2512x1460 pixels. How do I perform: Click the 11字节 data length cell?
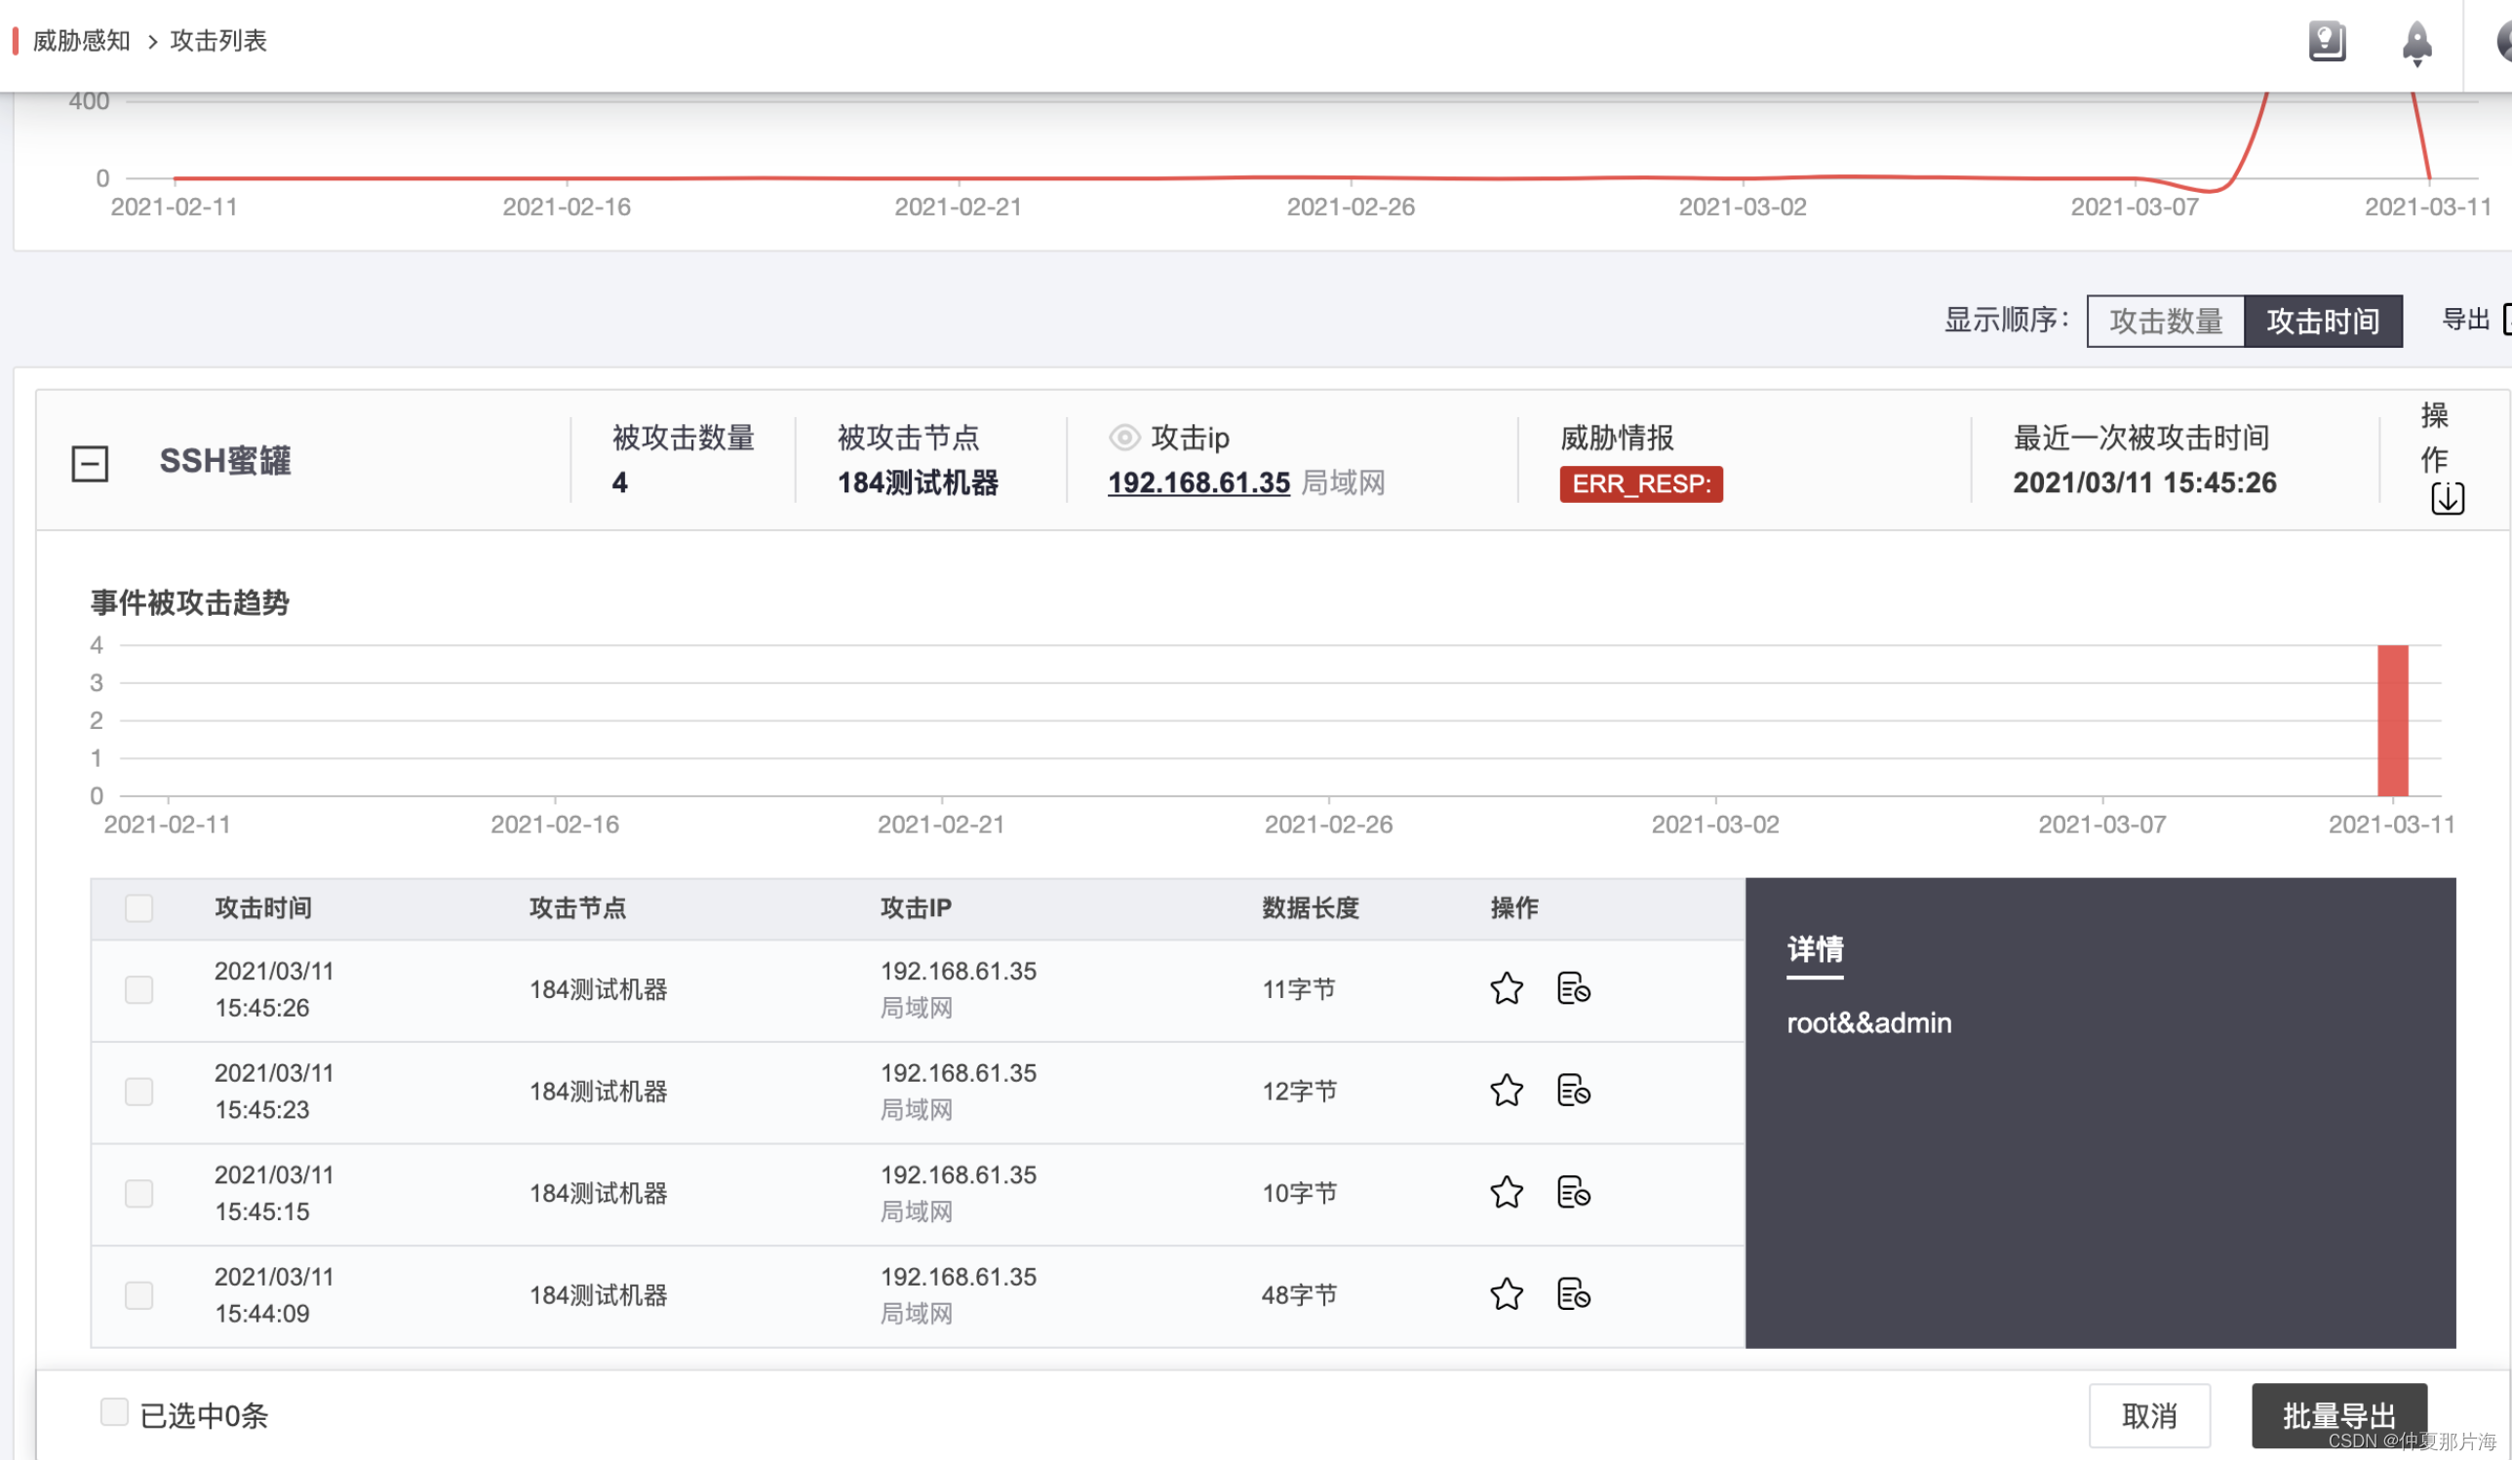click(x=1298, y=989)
